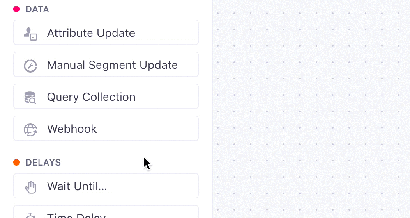Choose the Query Collection block label

pyautogui.click(x=91, y=97)
